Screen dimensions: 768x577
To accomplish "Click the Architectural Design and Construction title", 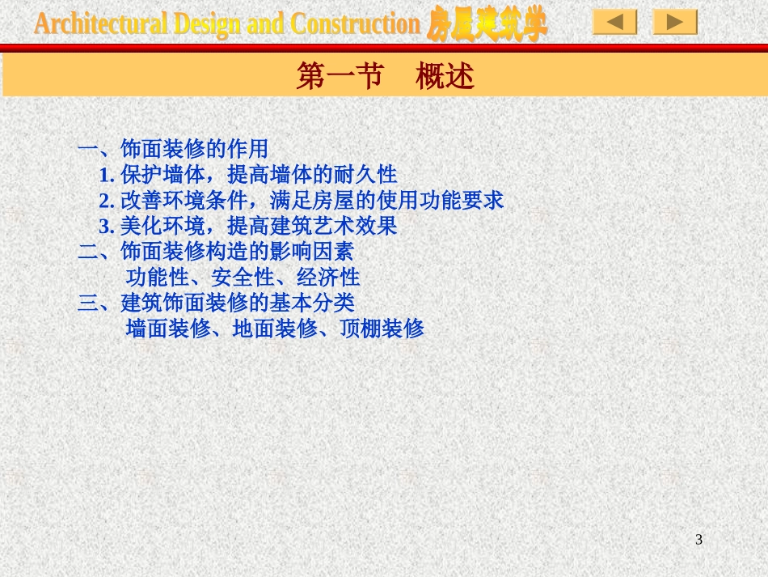I will pos(227,23).
